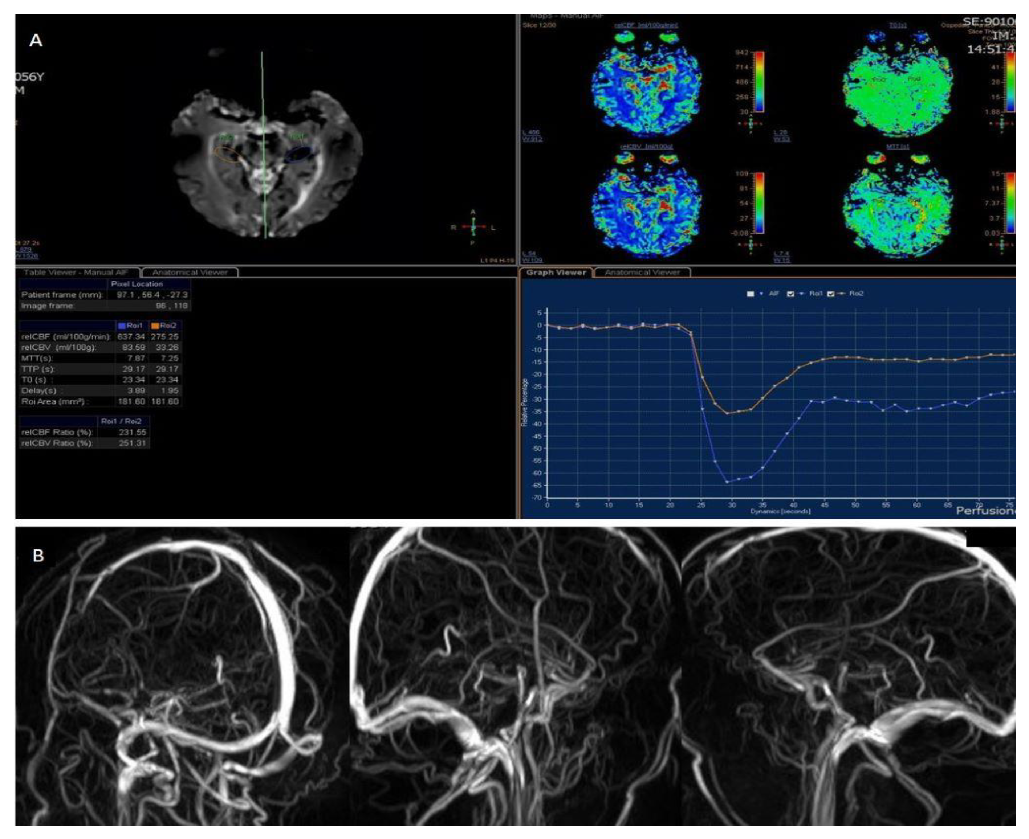Open the Anatomical Viewer tab beside Table Viewer
This screenshot has width=1029, height=839.
coord(190,273)
